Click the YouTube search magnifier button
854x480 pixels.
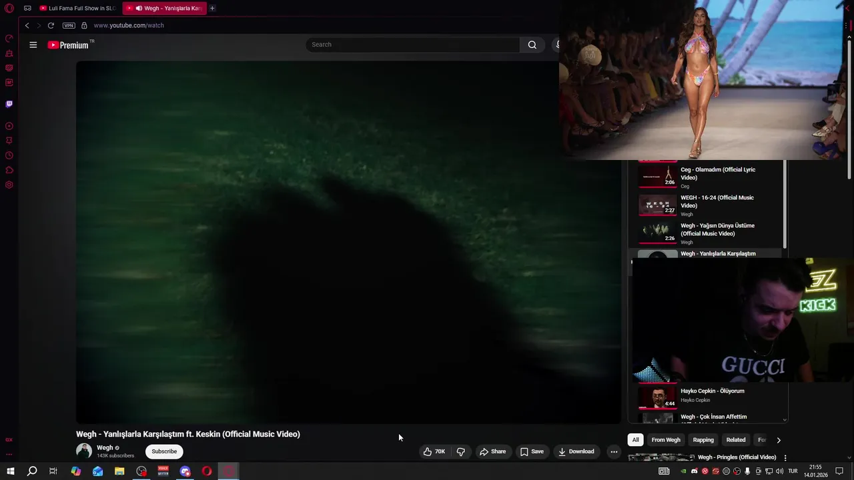pyautogui.click(x=532, y=45)
